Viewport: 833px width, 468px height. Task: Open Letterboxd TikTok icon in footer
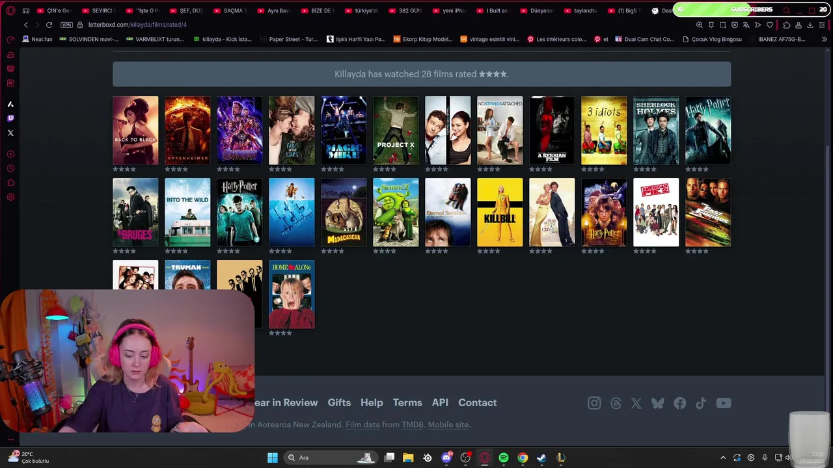[701, 403]
